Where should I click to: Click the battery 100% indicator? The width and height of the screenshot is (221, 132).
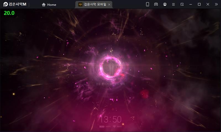click(x=105, y=127)
